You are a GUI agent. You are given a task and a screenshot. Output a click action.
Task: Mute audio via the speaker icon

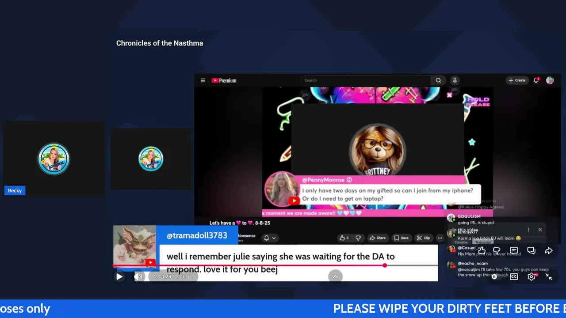(x=138, y=277)
